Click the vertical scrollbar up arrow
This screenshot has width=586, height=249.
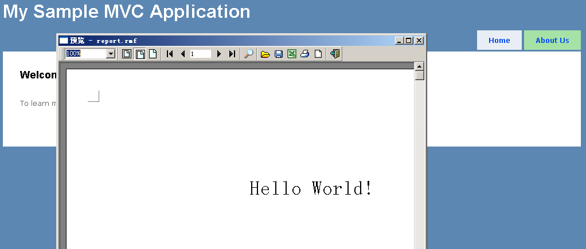419,66
